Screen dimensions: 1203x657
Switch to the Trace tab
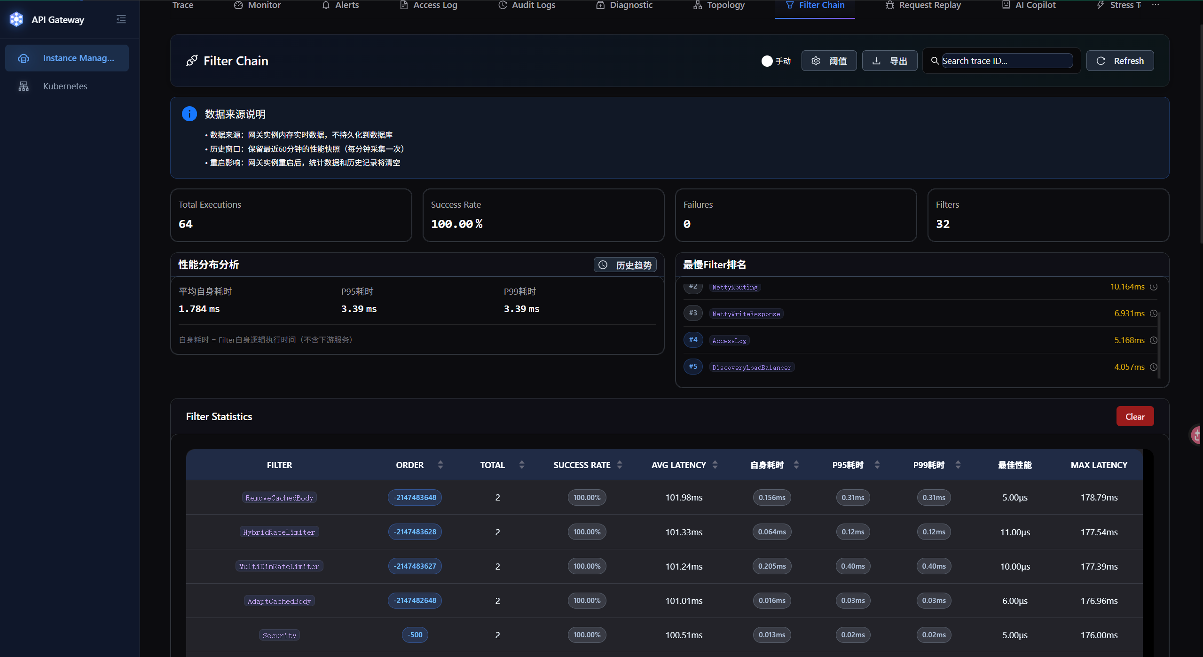[183, 5]
